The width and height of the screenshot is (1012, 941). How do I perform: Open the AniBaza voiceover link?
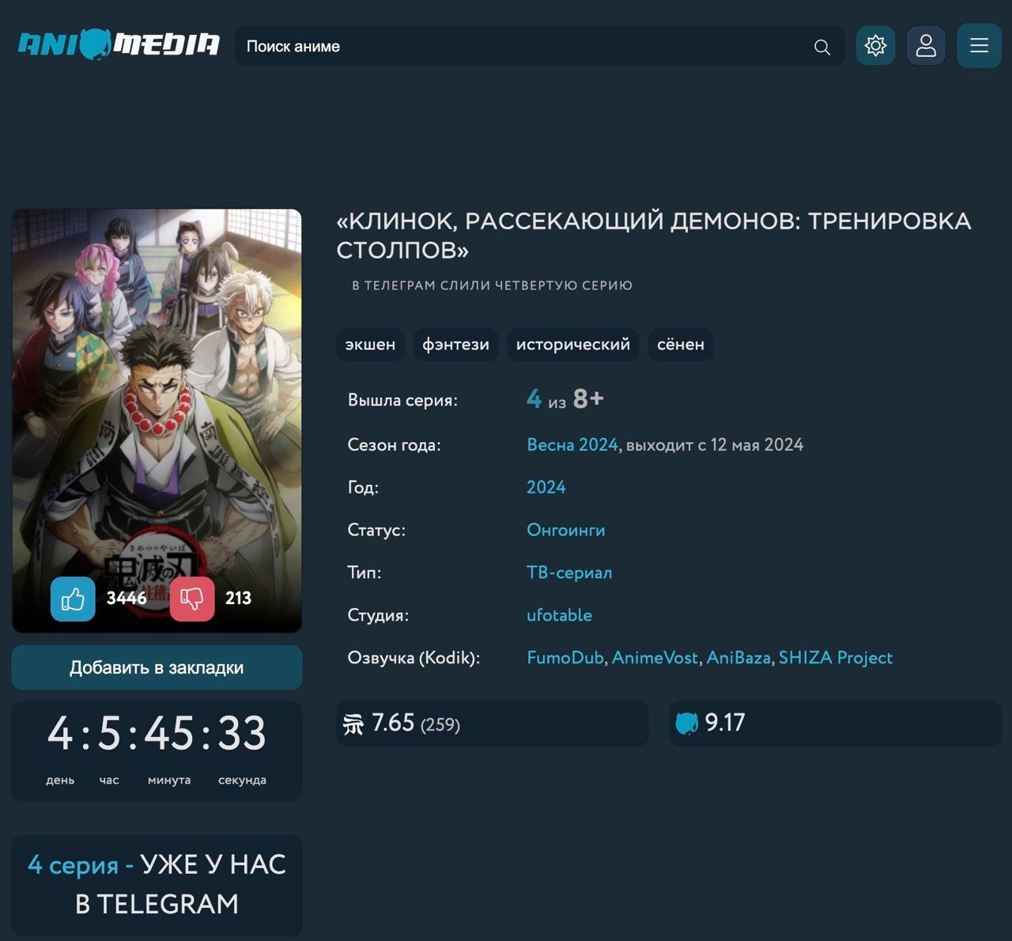(738, 658)
